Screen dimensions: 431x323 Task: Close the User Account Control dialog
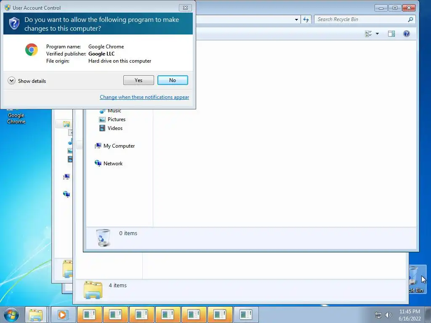click(185, 8)
